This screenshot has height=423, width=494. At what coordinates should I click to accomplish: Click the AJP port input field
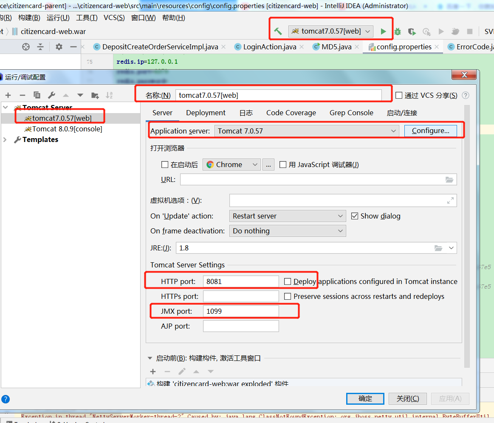coord(241,326)
